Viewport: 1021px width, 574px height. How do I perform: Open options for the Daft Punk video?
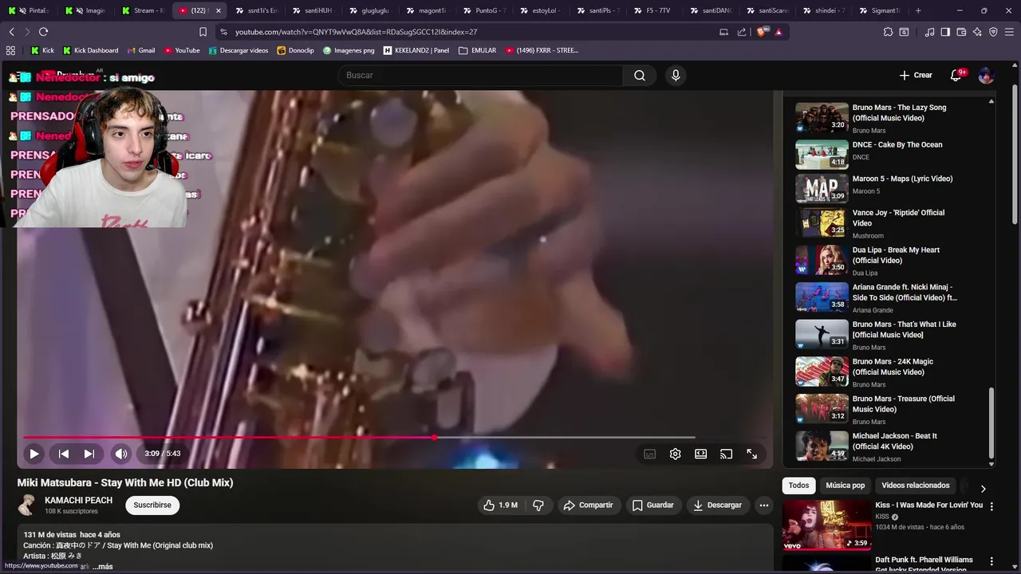(x=991, y=561)
